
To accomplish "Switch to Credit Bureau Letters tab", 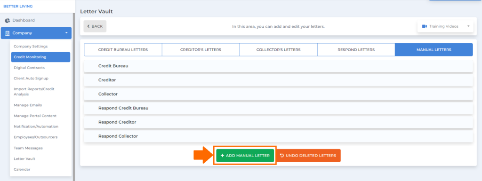I will 123,50.
